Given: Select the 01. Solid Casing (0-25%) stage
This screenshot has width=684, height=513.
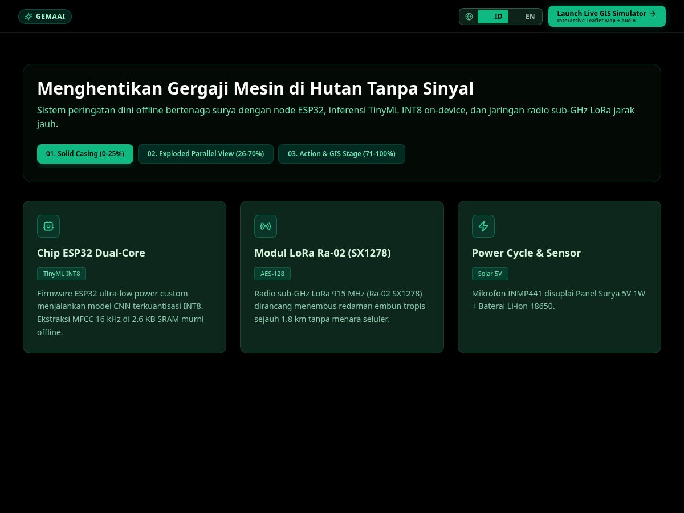Looking at the screenshot, I should 85,154.
